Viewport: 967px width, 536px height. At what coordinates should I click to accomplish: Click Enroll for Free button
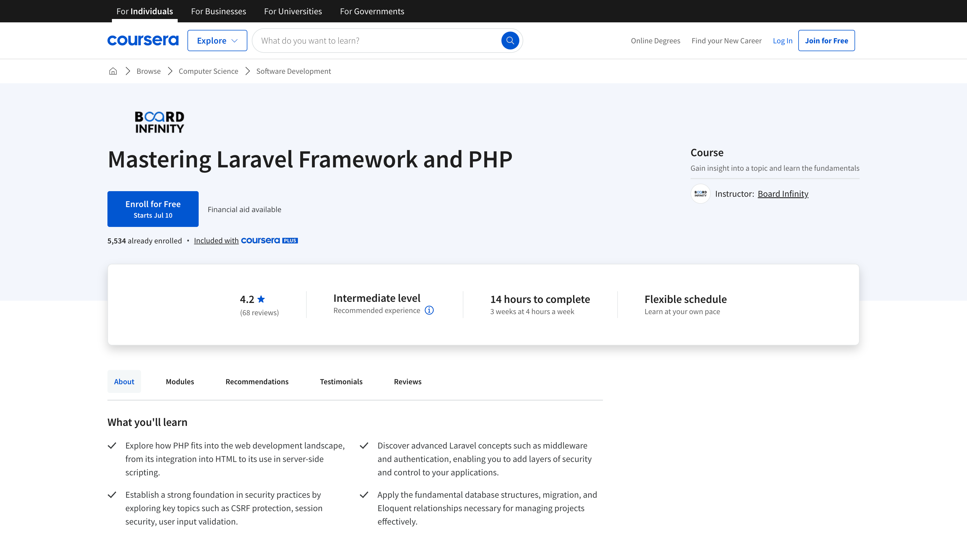tap(153, 209)
